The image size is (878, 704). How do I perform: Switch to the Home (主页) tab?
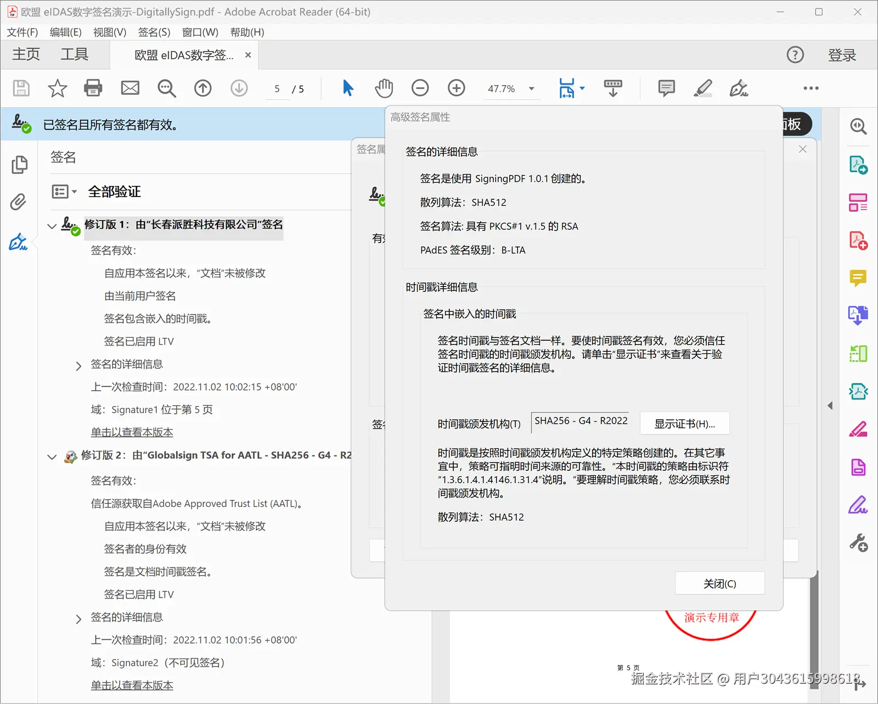[x=26, y=54]
